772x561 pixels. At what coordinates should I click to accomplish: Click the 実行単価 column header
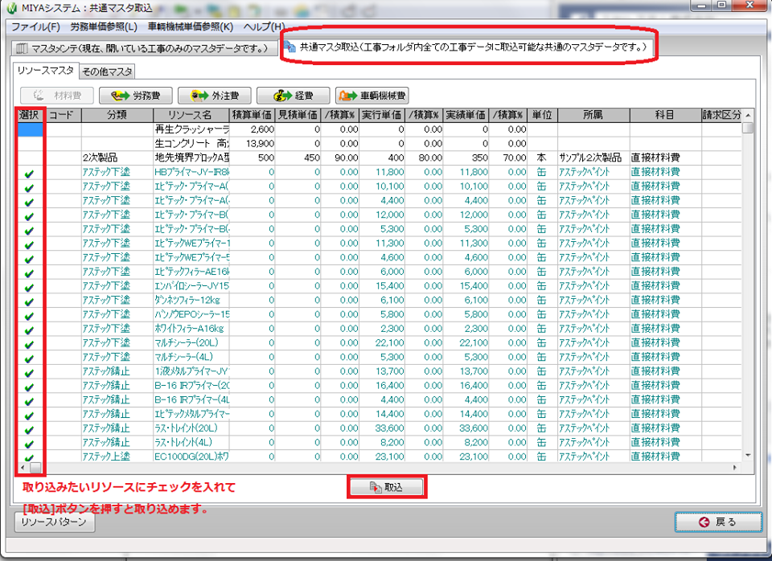(382, 115)
